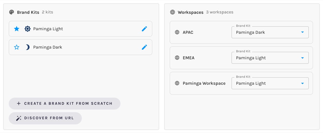Select the Paminga Dark kit name
Viewport: 323px width, 133px height.
point(48,47)
